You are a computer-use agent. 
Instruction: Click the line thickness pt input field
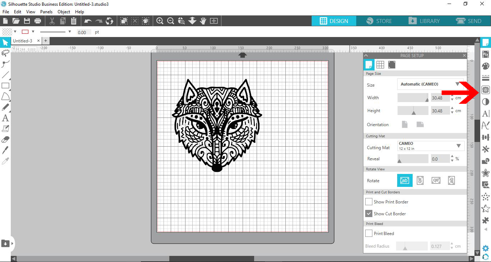(84, 32)
